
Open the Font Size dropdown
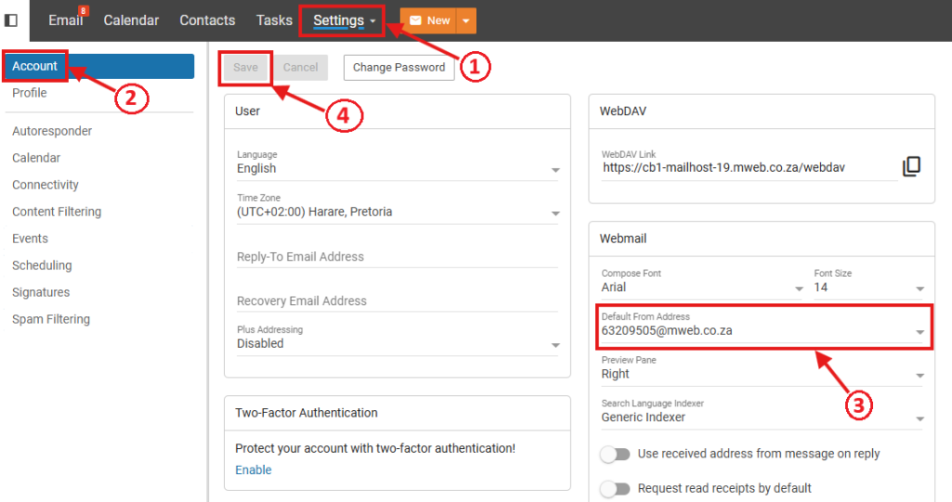pyautogui.click(x=869, y=287)
